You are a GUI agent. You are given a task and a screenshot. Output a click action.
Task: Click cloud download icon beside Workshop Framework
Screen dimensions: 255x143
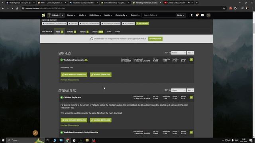[86, 60]
